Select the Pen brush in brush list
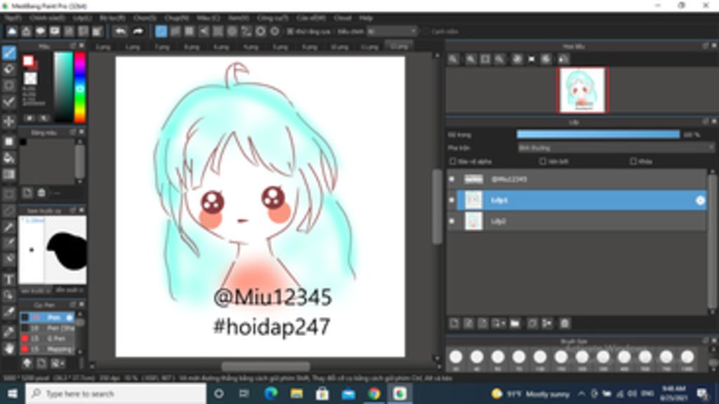 [47, 317]
